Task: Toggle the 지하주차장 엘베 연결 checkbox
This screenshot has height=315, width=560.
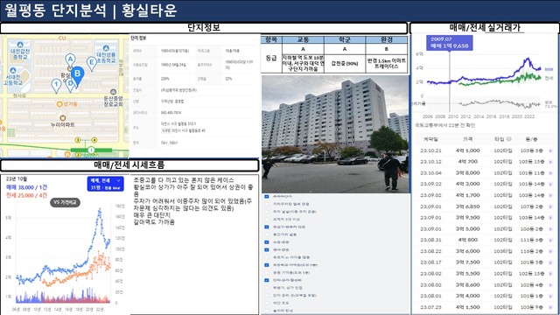Action: pyautogui.click(x=267, y=204)
